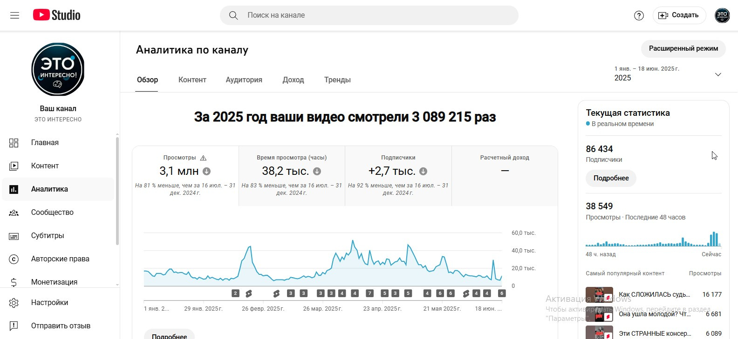Screen dimensions: 738x339
Task: Click the large ЭТО ИНТЕРЕСНО channel avatar
Action: pos(58,69)
